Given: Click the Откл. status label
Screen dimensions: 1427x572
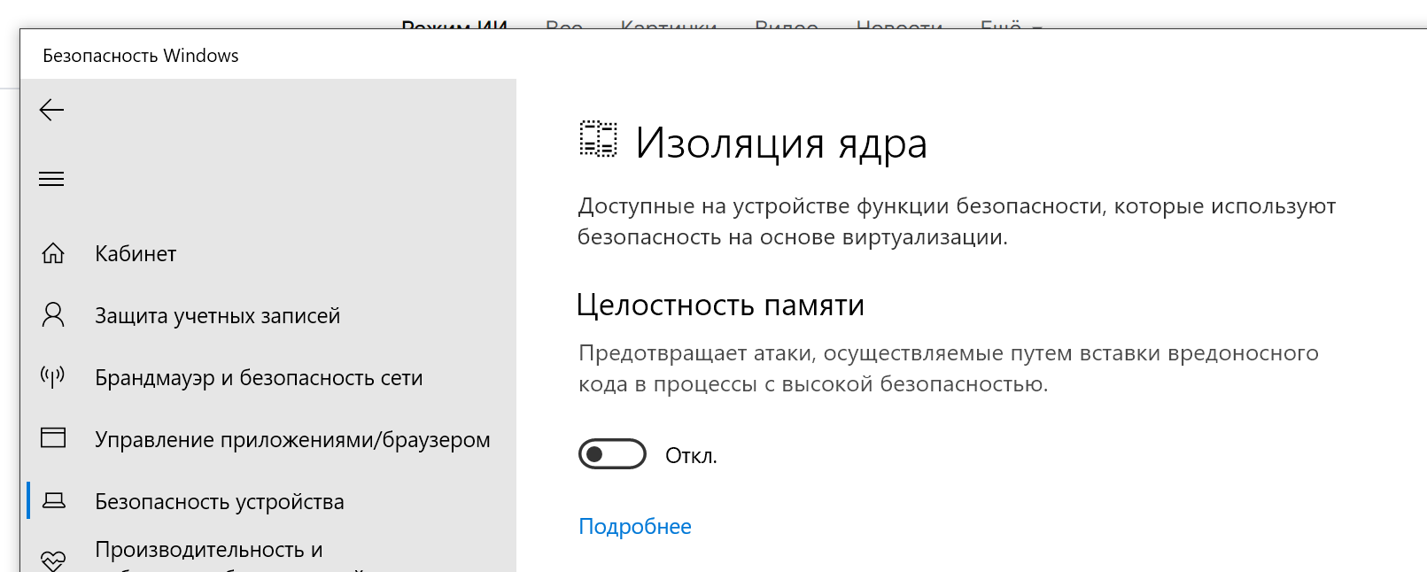Looking at the screenshot, I should pyautogui.click(x=691, y=456).
